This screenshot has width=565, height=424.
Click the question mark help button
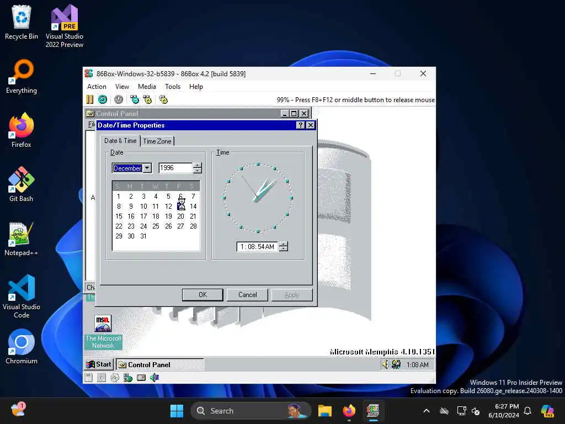coord(300,125)
